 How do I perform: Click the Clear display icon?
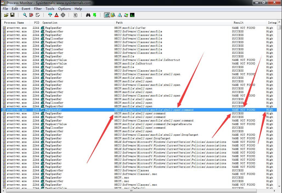pos(38,15)
